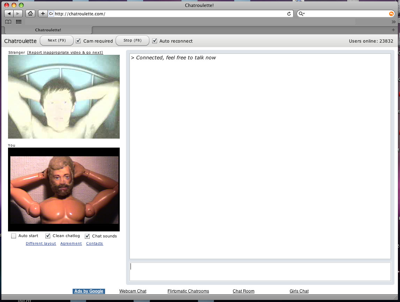
Task: Open the Girls Chat ad link
Action: pos(299,291)
